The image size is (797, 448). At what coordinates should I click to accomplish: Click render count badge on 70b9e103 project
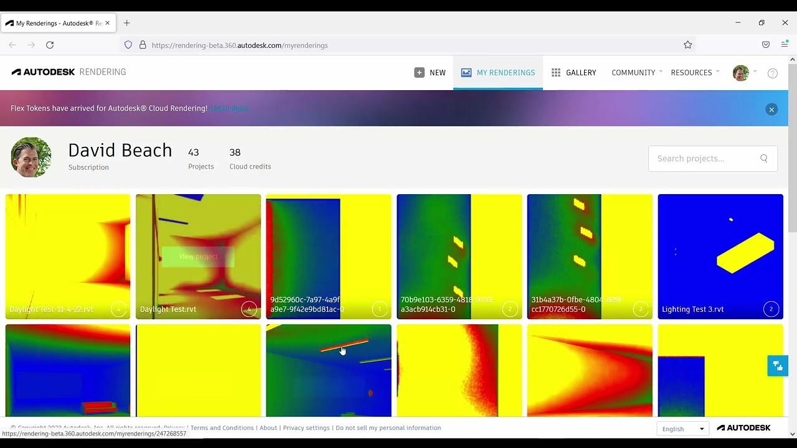[510, 309]
